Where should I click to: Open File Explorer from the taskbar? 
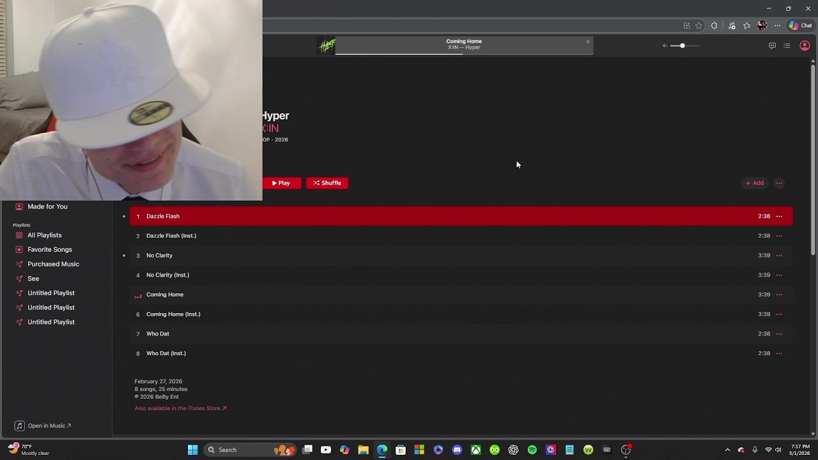pos(363,450)
